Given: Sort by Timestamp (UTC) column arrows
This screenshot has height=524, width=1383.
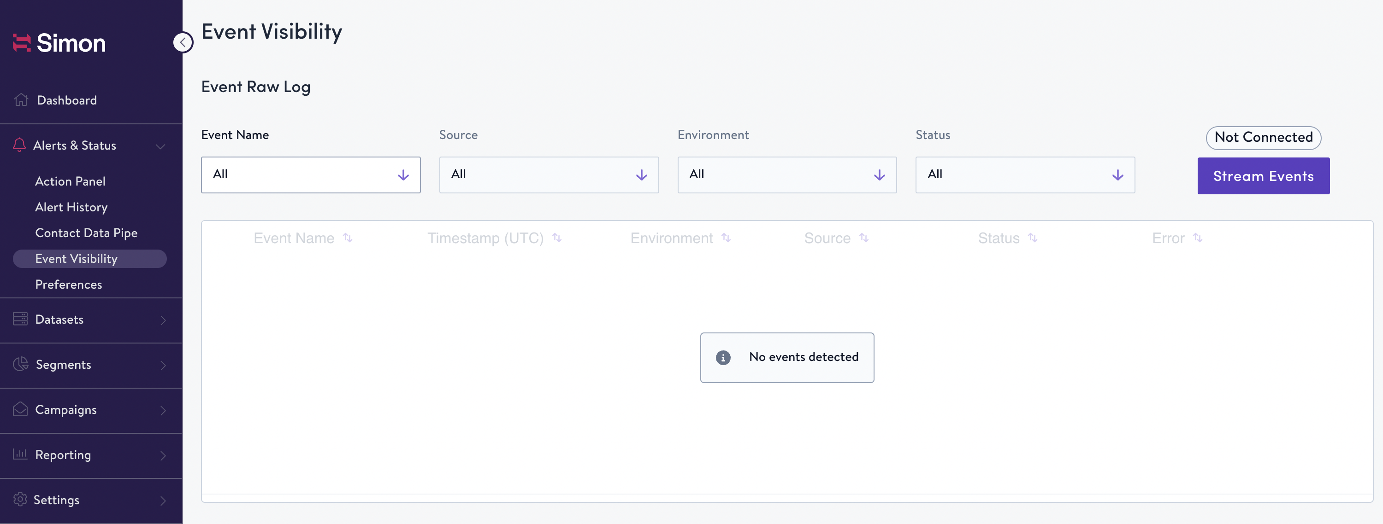Looking at the screenshot, I should [557, 238].
